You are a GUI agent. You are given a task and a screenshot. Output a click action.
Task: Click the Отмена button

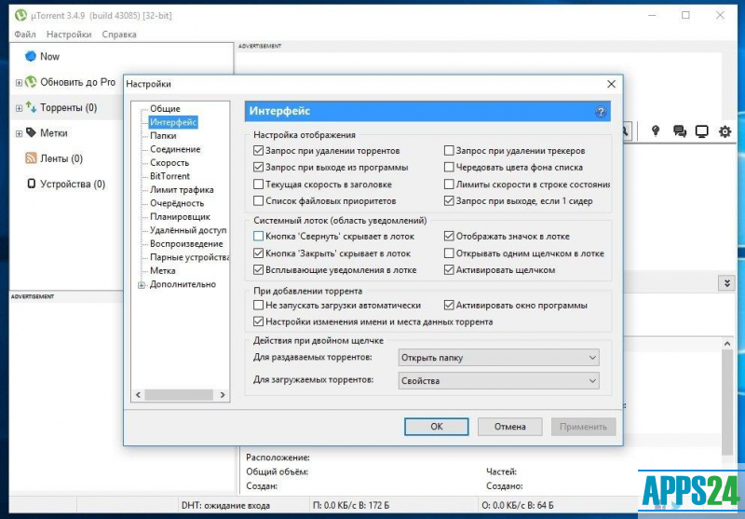509,427
